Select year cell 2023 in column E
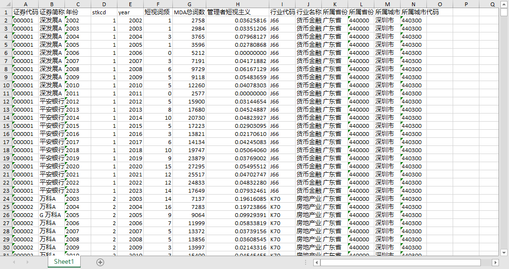The width and height of the screenshot is (509, 269). pyautogui.click(x=130, y=191)
